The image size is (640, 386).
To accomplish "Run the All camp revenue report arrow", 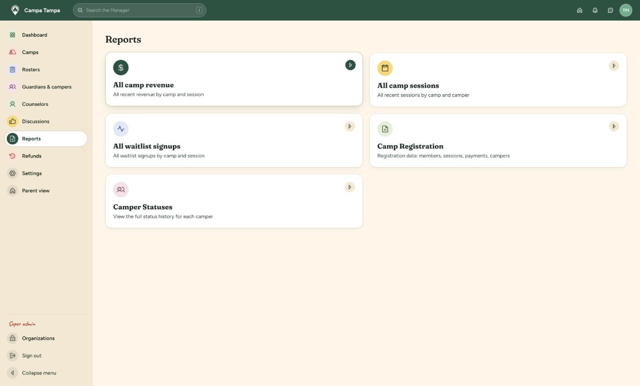I will click(x=350, y=65).
